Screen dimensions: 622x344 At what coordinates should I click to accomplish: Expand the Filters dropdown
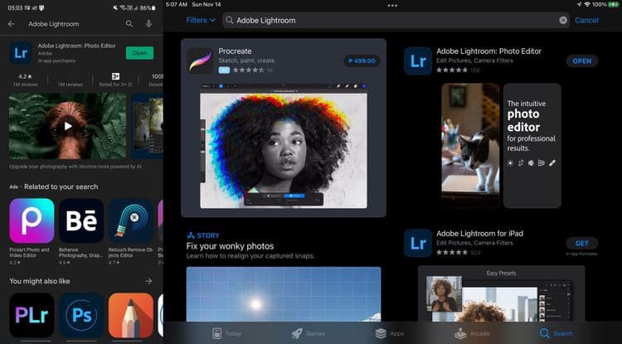click(200, 20)
